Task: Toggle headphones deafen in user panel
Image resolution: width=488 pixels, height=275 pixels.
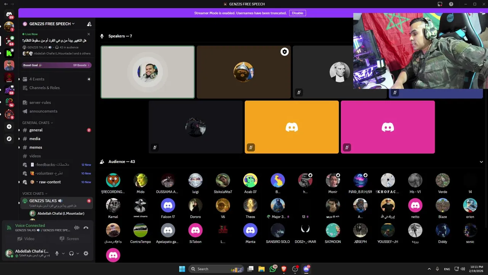Action: [x=71, y=253]
